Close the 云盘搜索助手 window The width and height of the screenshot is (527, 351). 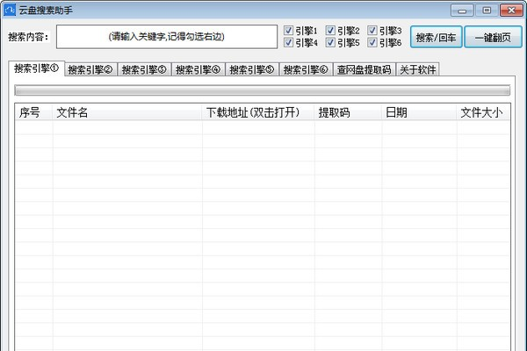coord(511,11)
